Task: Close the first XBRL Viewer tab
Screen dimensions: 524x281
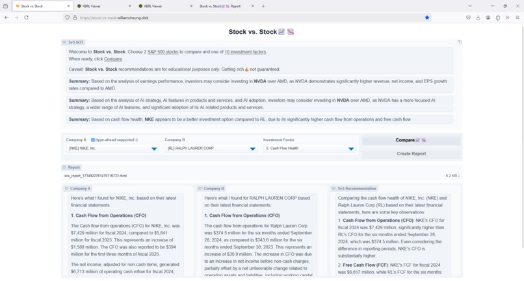Action: click(x=130, y=6)
